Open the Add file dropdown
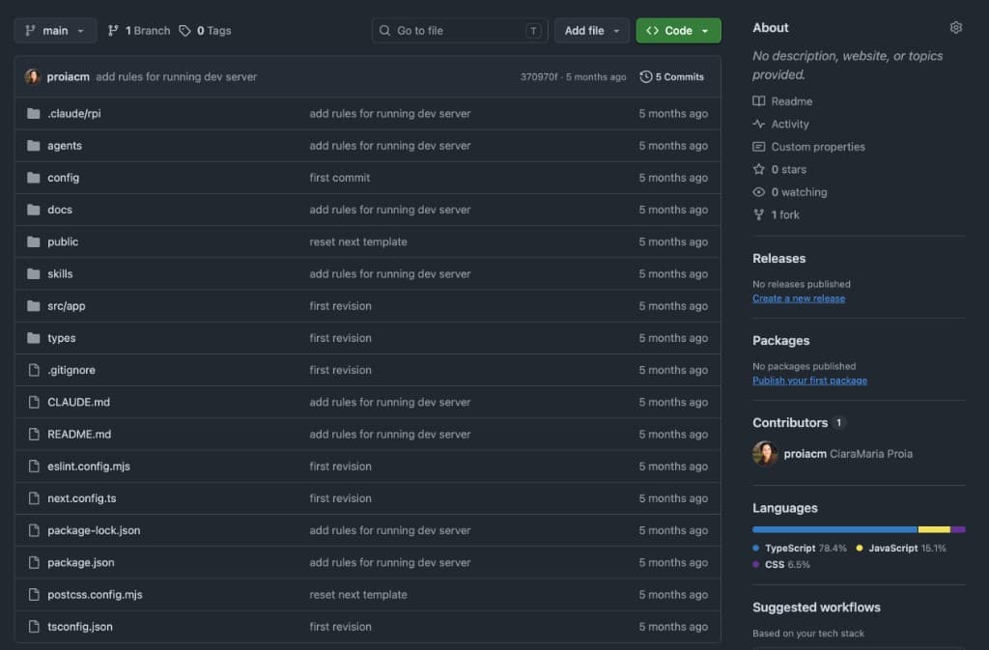This screenshot has height=650, width=989. tap(592, 30)
